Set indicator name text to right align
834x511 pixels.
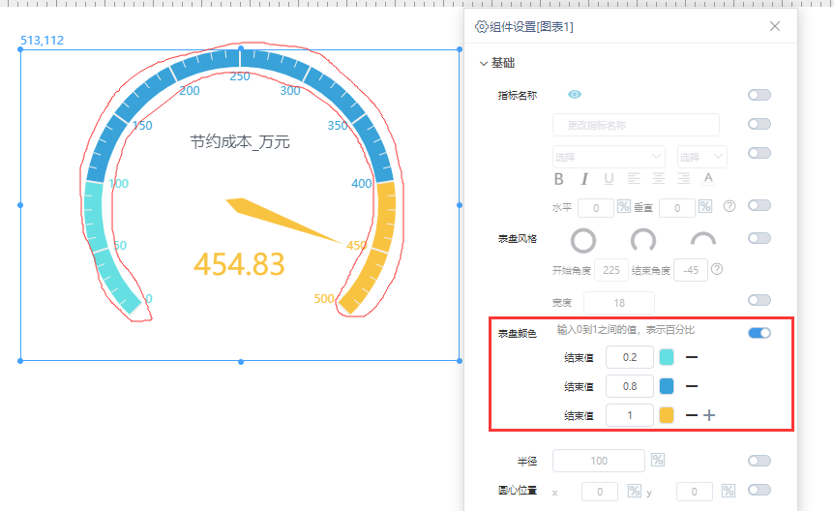[x=683, y=178]
